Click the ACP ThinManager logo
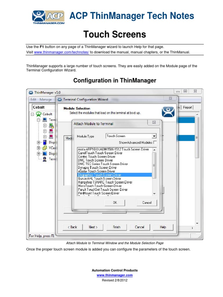The image size is (223, 297). (48, 17)
